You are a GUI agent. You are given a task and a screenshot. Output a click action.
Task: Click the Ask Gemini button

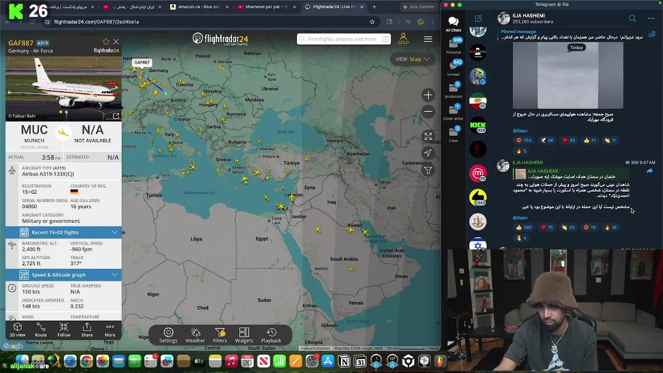click(x=419, y=7)
